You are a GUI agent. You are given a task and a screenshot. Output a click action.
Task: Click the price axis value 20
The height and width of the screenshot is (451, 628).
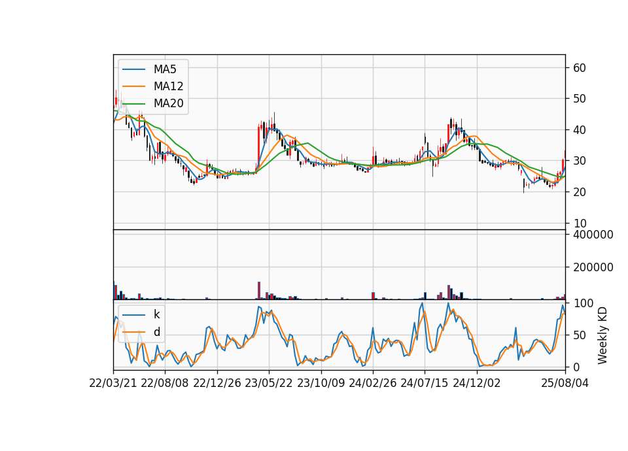click(x=580, y=192)
